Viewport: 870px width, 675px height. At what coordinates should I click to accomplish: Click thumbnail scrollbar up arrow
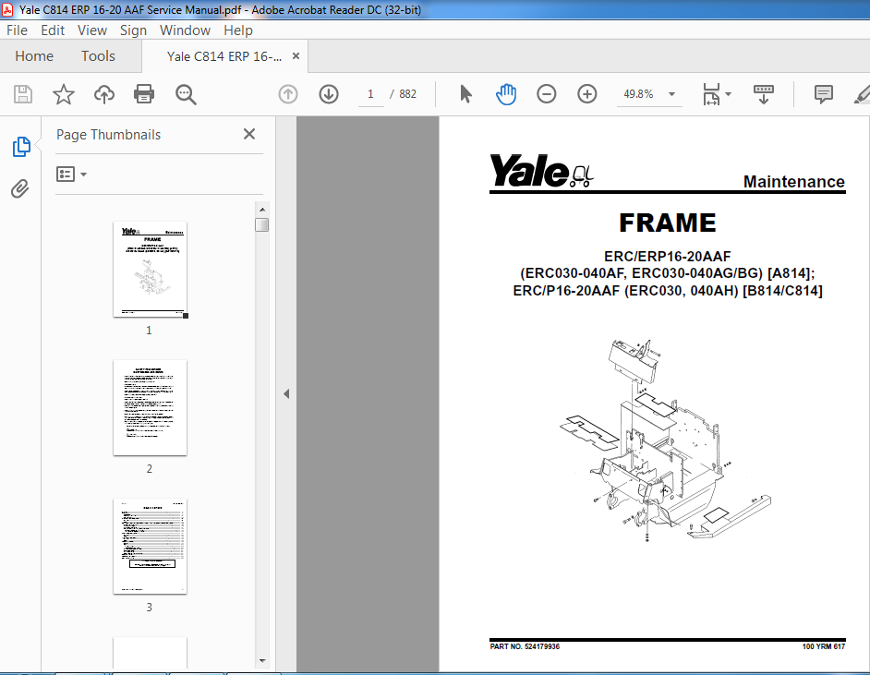pos(262,209)
